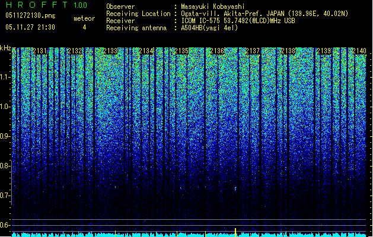
Task: Click the 2134 time marker
Action: pyautogui.click(x=146, y=51)
